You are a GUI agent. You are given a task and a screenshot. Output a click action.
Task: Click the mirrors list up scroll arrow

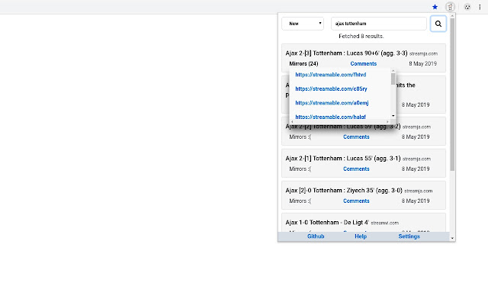click(x=393, y=71)
